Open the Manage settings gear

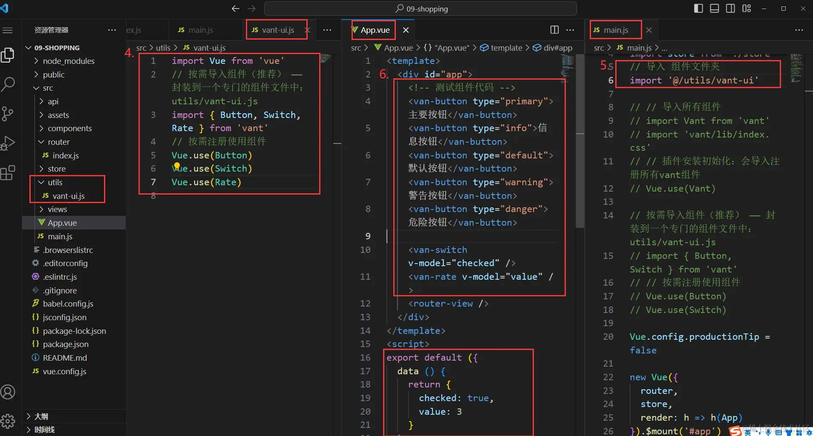[x=8, y=421]
